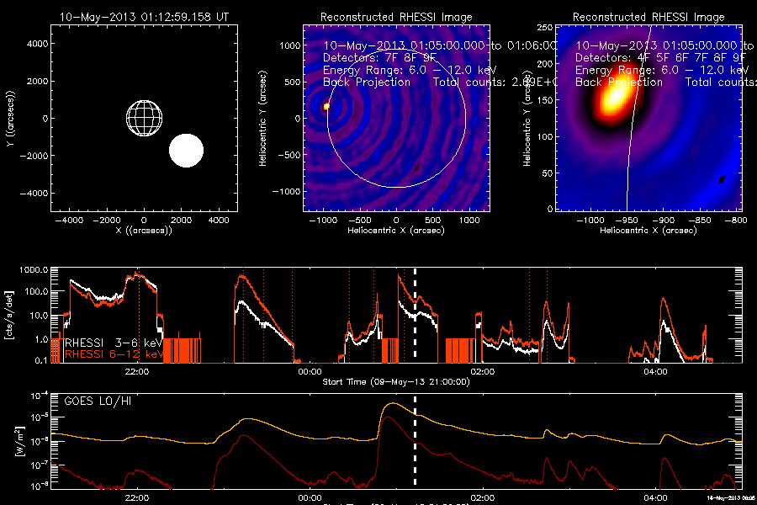Click the small black mark in the zoomed RHESSI image
Viewport: 757px width, 505px height.
point(723,179)
